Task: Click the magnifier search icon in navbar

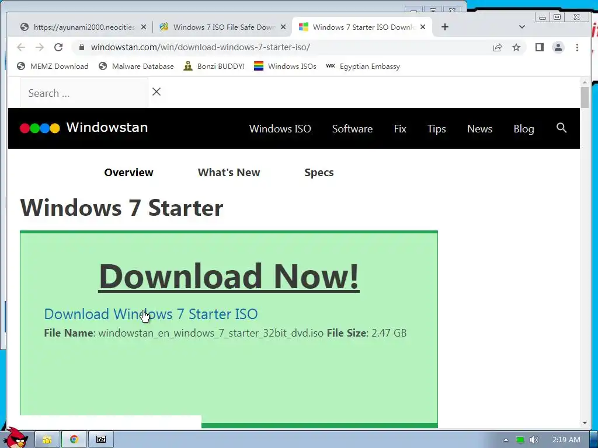Action: pos(561,128)
